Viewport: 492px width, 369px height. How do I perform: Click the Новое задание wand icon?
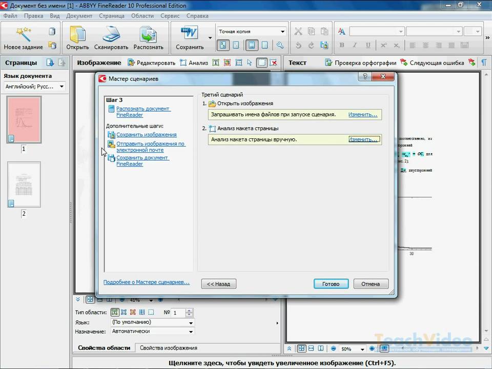(23, 34)
